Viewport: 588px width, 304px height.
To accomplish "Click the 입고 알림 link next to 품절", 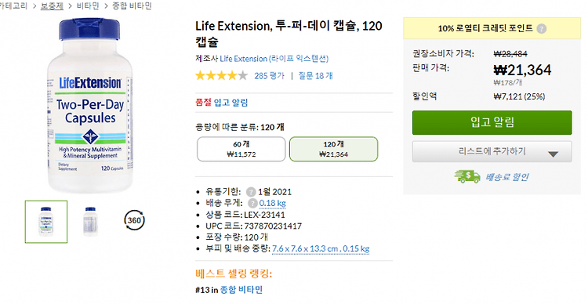I will pos(230,103).
